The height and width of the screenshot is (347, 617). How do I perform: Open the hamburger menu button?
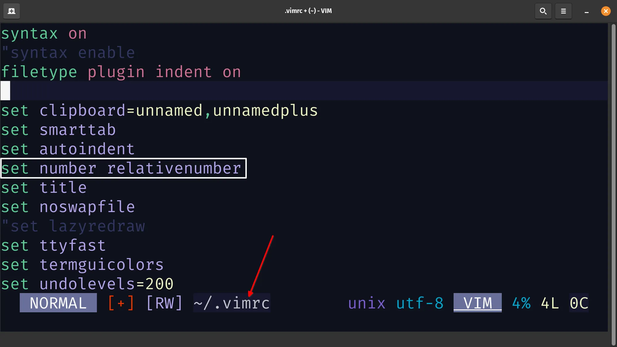[563, 11]
